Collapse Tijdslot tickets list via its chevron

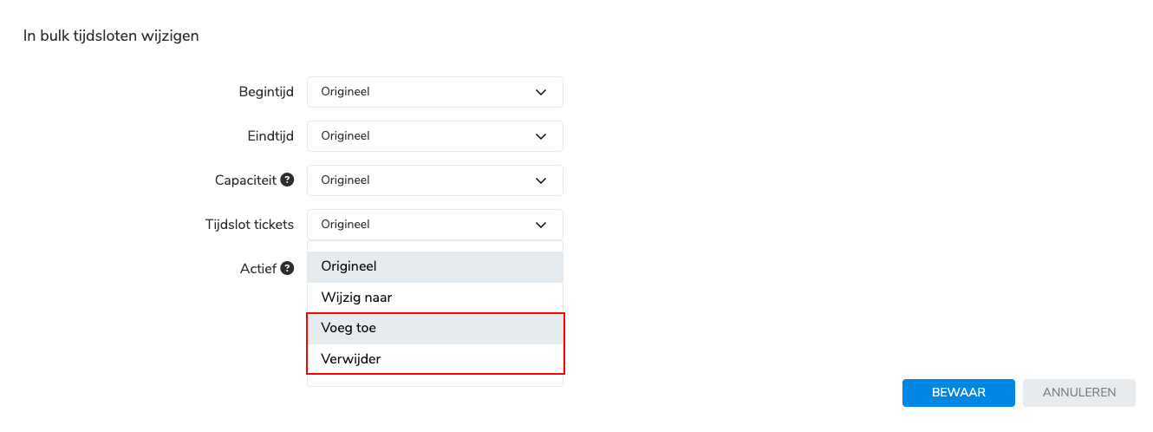pos(541,225)
